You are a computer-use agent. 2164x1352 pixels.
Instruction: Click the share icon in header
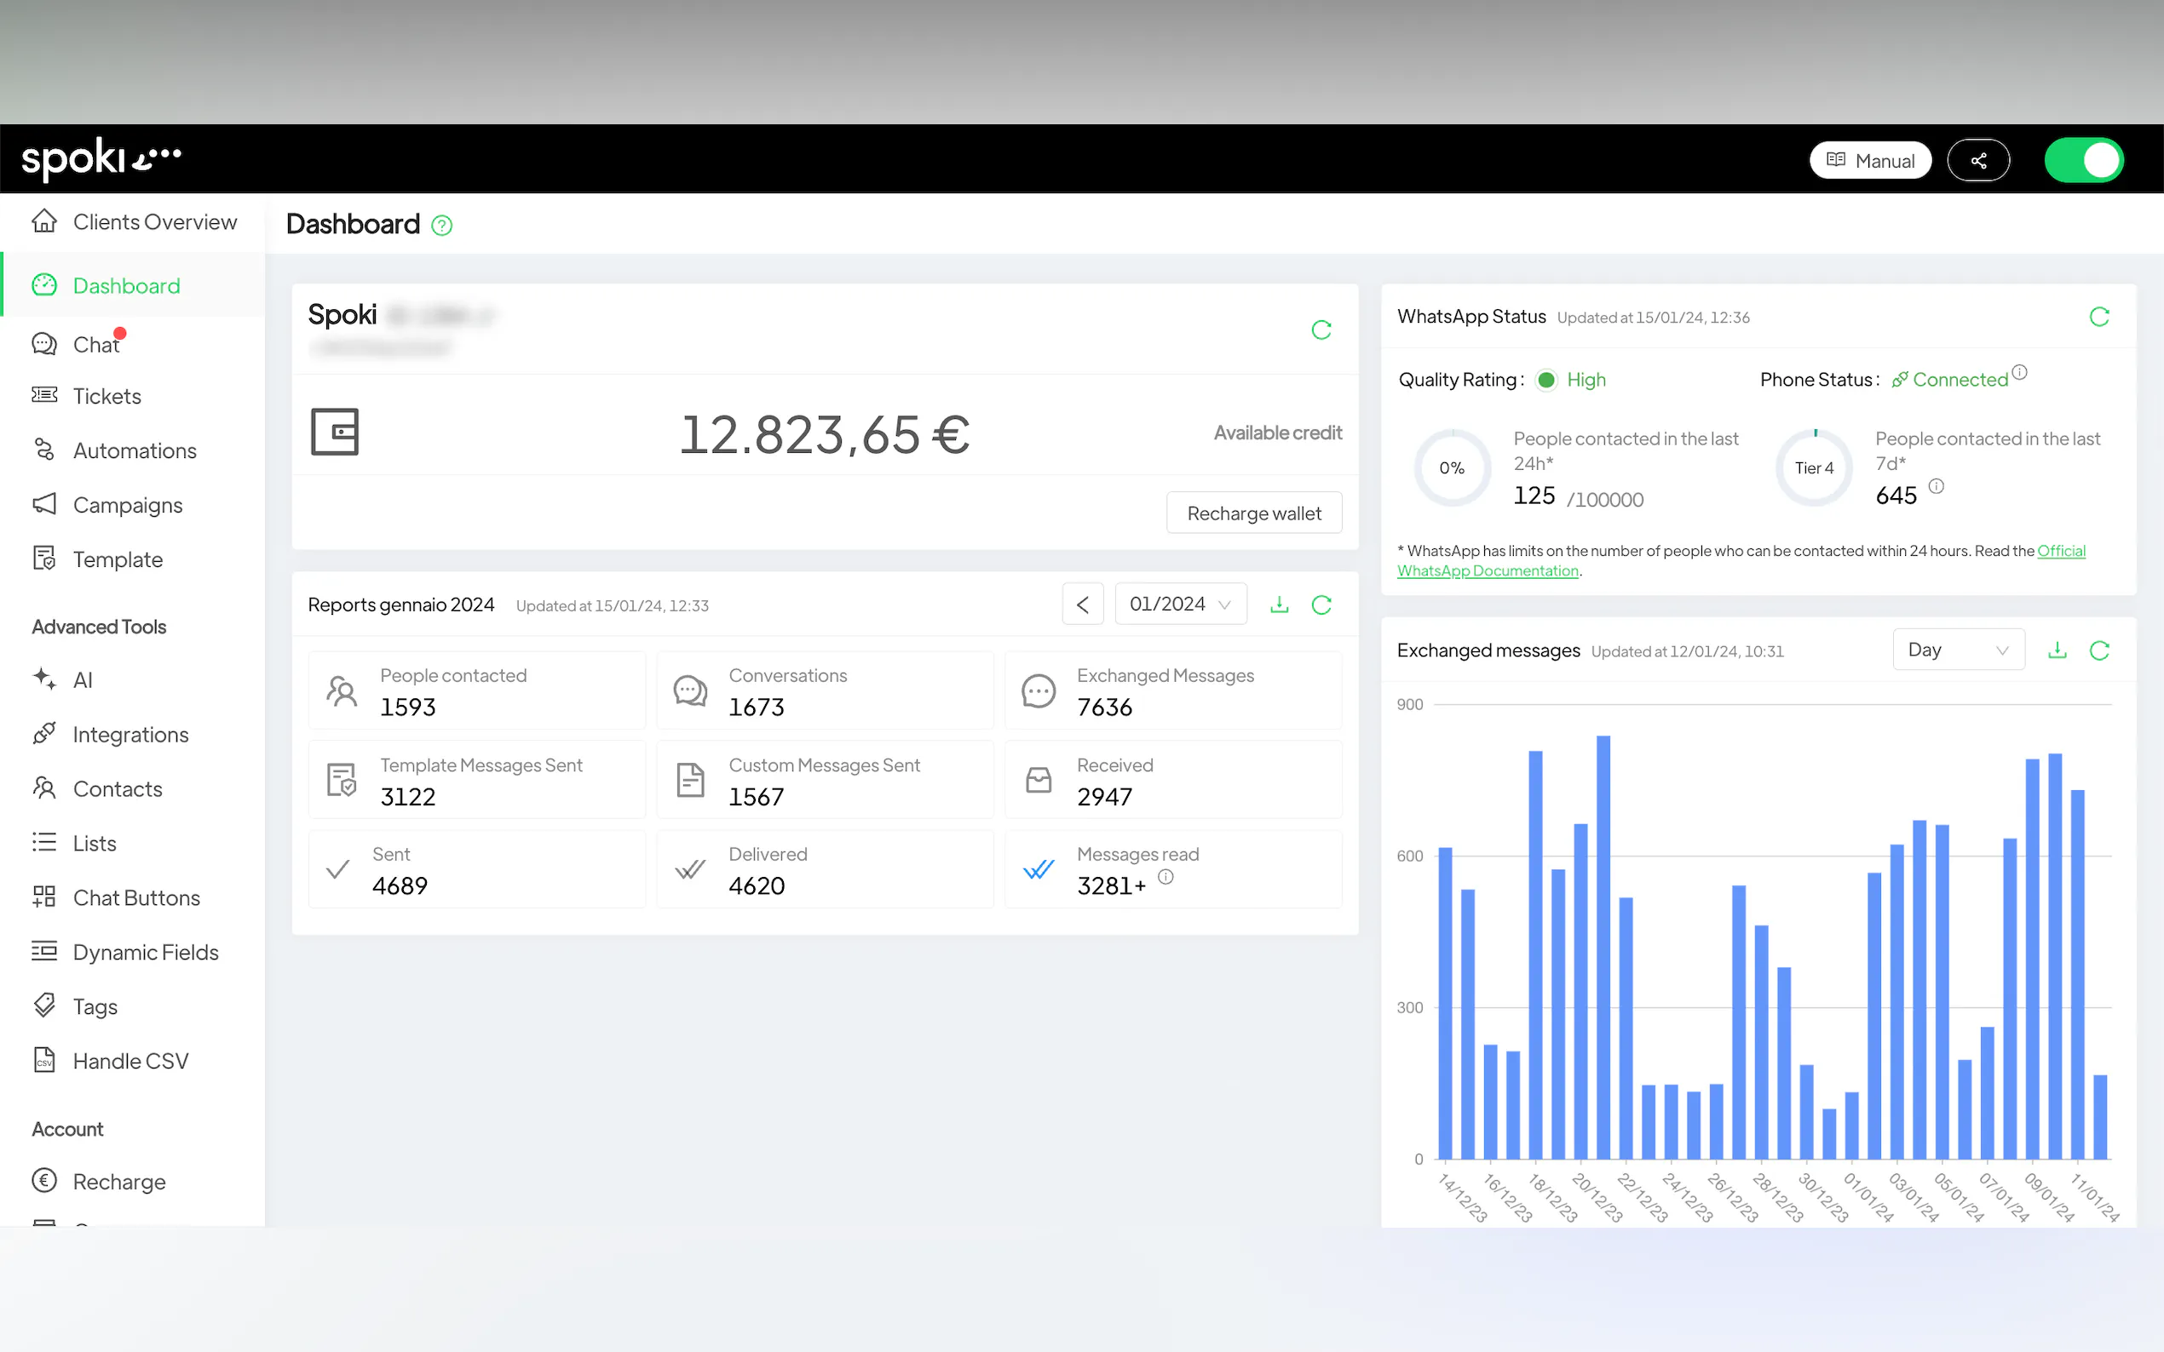(1978, 161)
